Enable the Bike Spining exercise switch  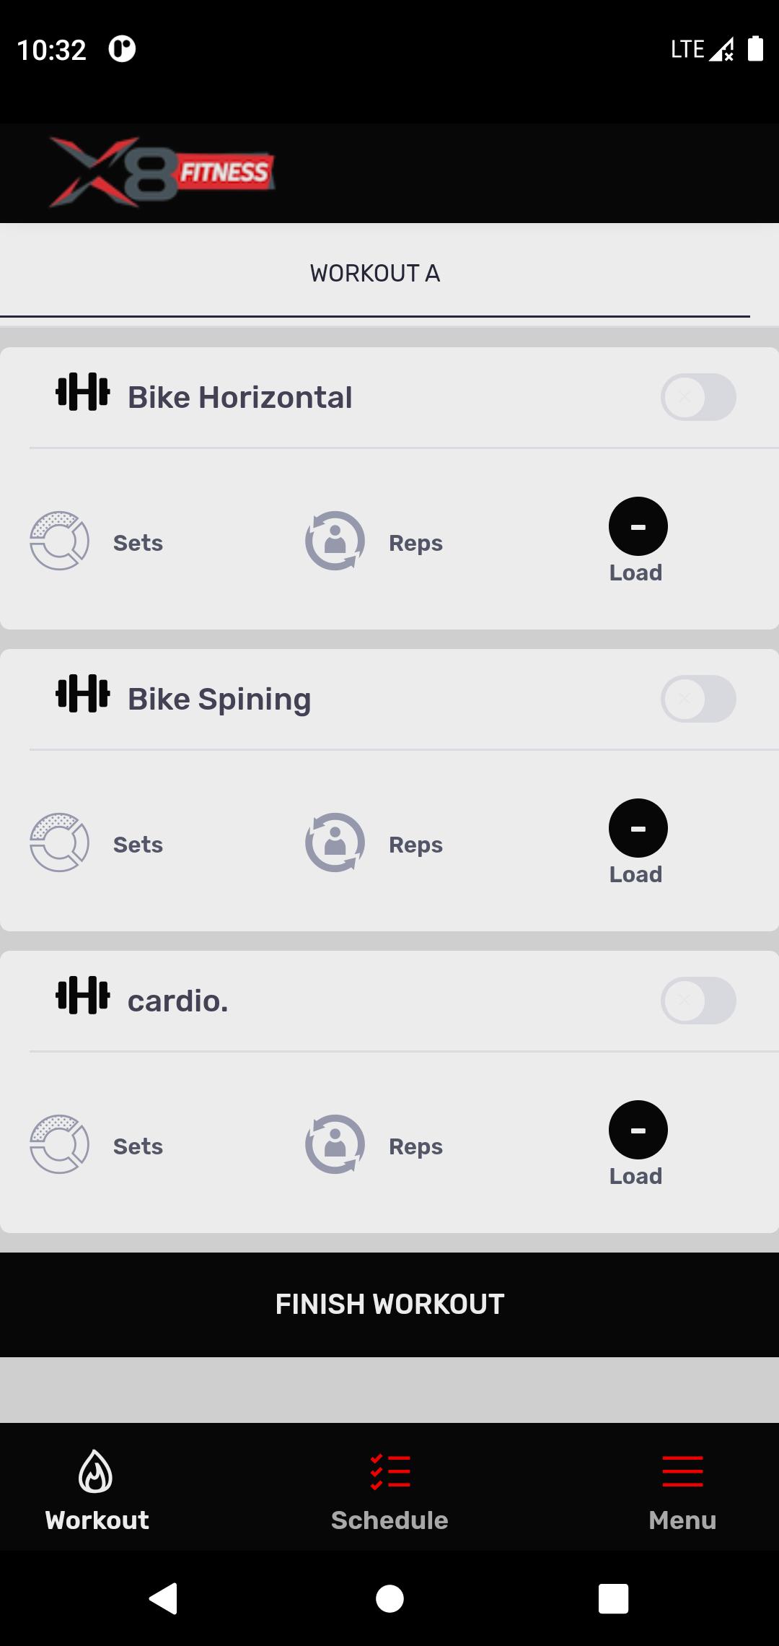[698, 699]
